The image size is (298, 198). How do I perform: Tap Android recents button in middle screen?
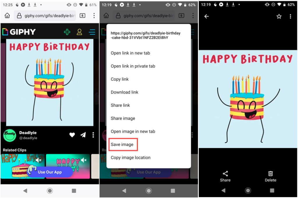point(173,191)
